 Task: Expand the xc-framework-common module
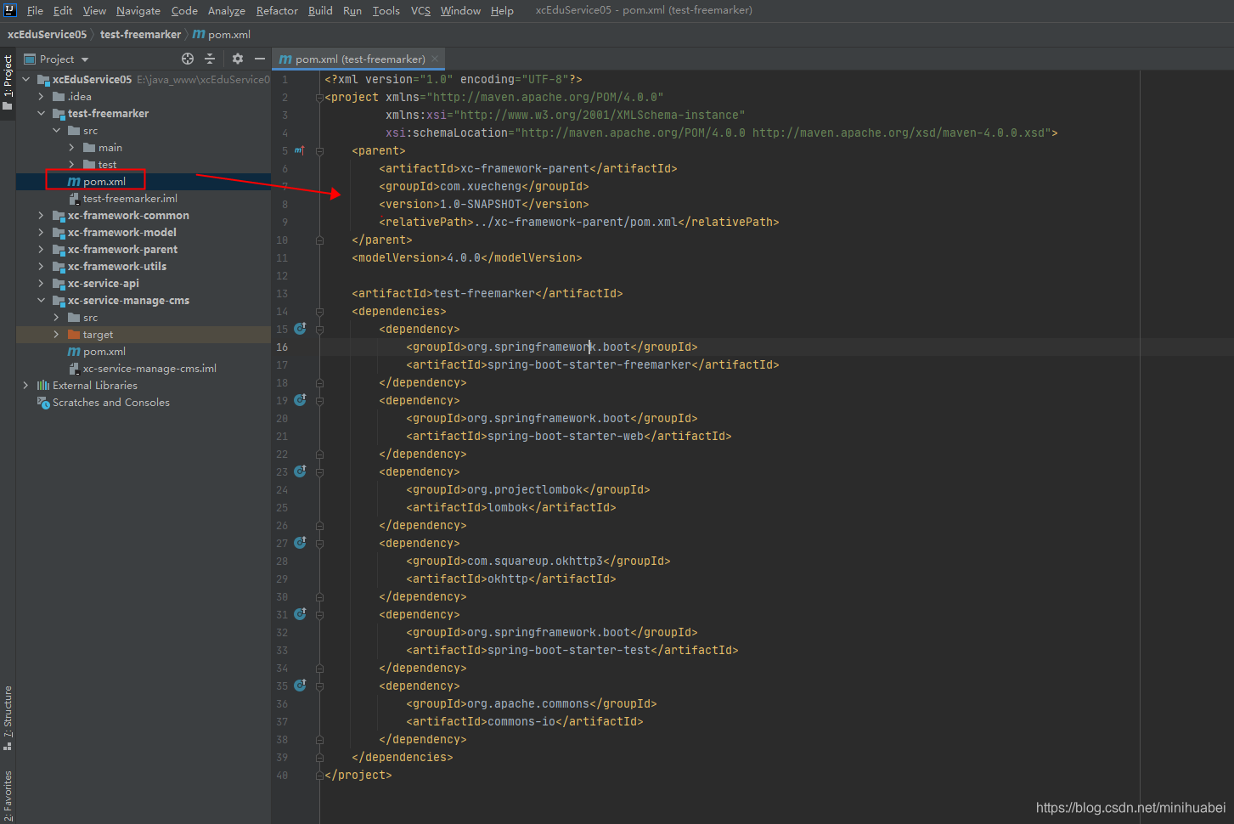(41, 215)
